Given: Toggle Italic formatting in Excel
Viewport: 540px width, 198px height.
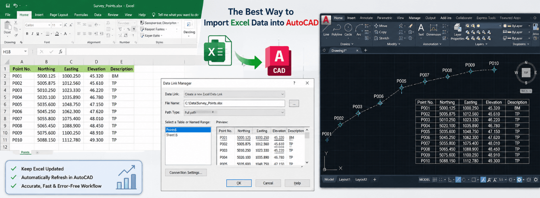Looking at the screenshot, I should click(x=32, y=34).
